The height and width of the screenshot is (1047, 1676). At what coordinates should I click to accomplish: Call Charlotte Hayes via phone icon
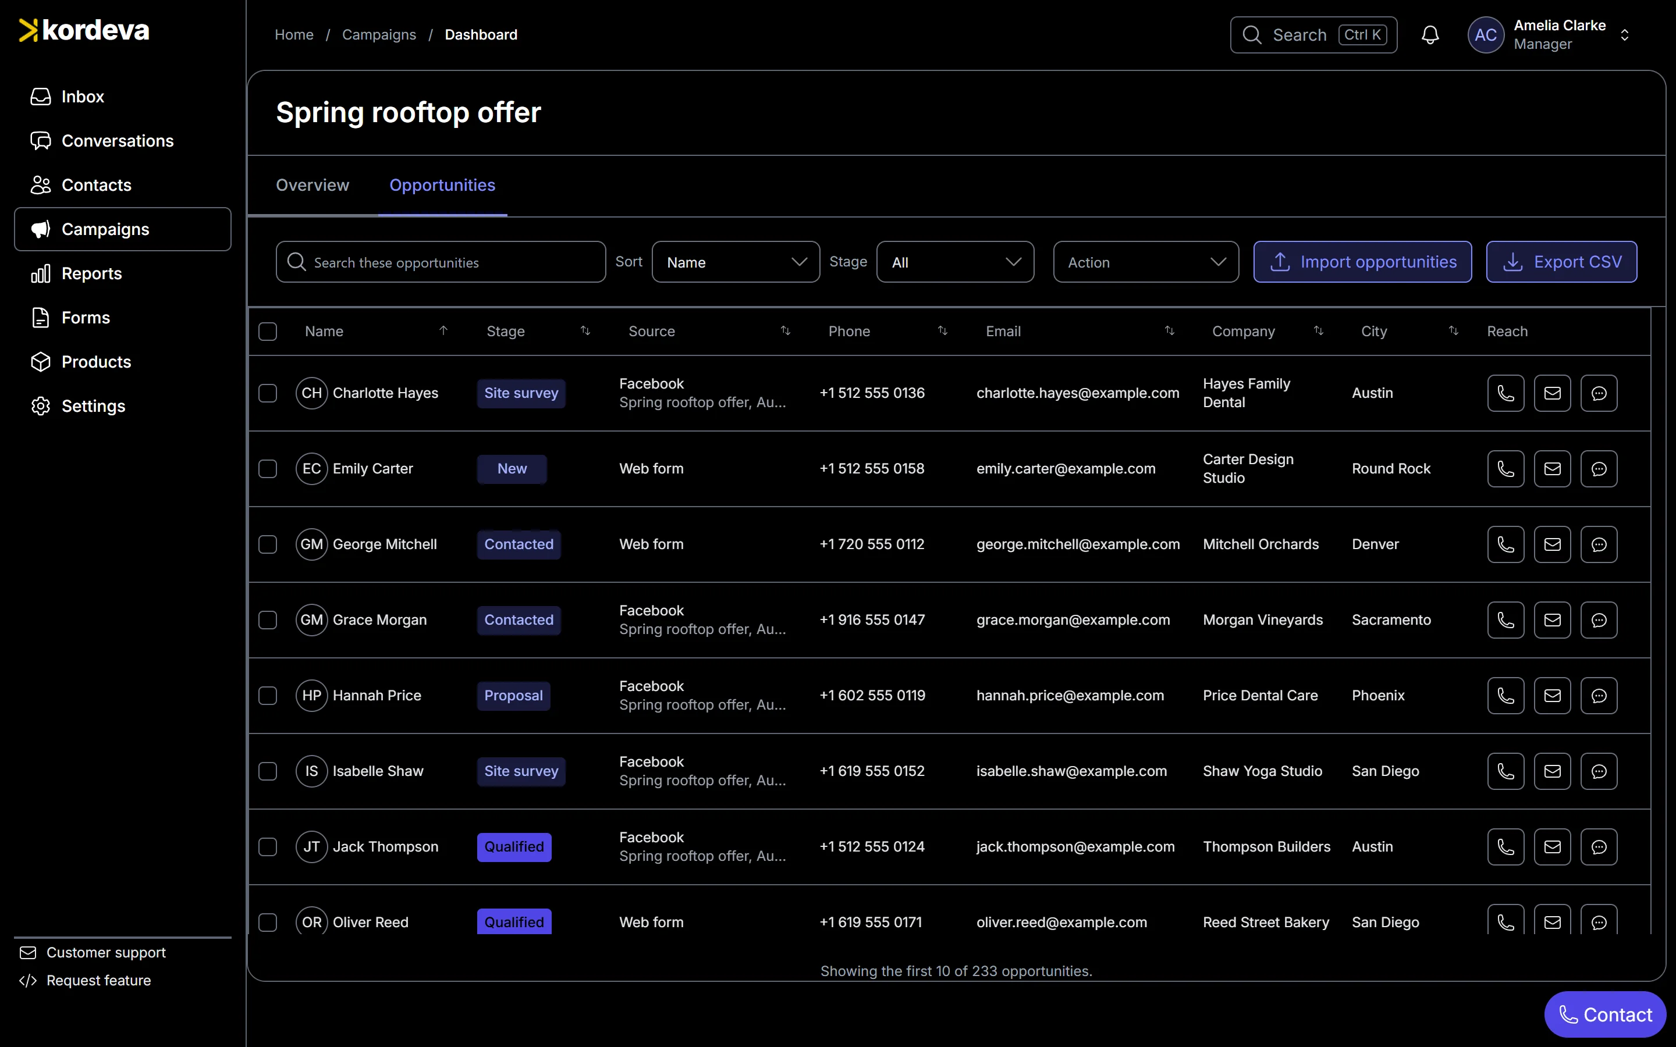(x=1505, y=393)
